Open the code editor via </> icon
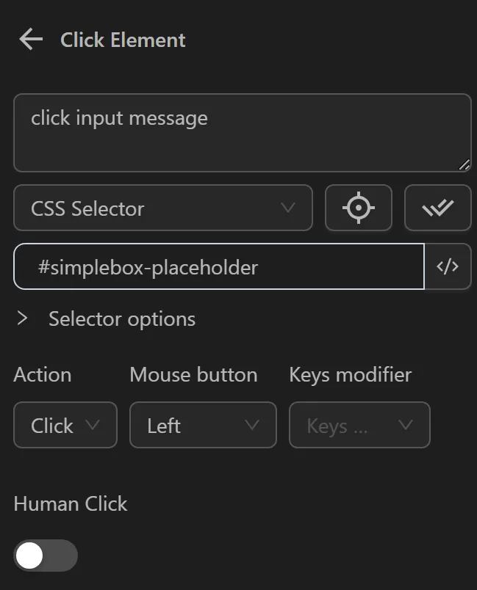Screen dimensions: 477x590 pos(449,266)
